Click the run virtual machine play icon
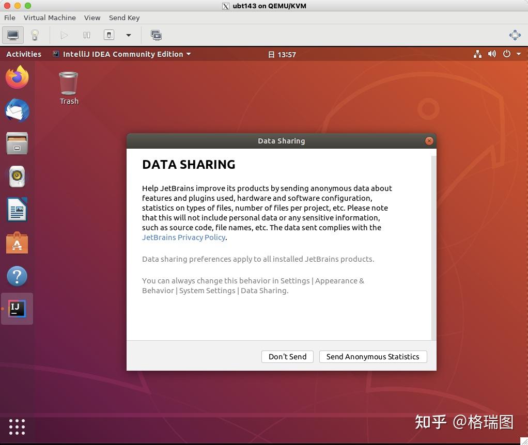528x445 pixels. click(64, 35)
